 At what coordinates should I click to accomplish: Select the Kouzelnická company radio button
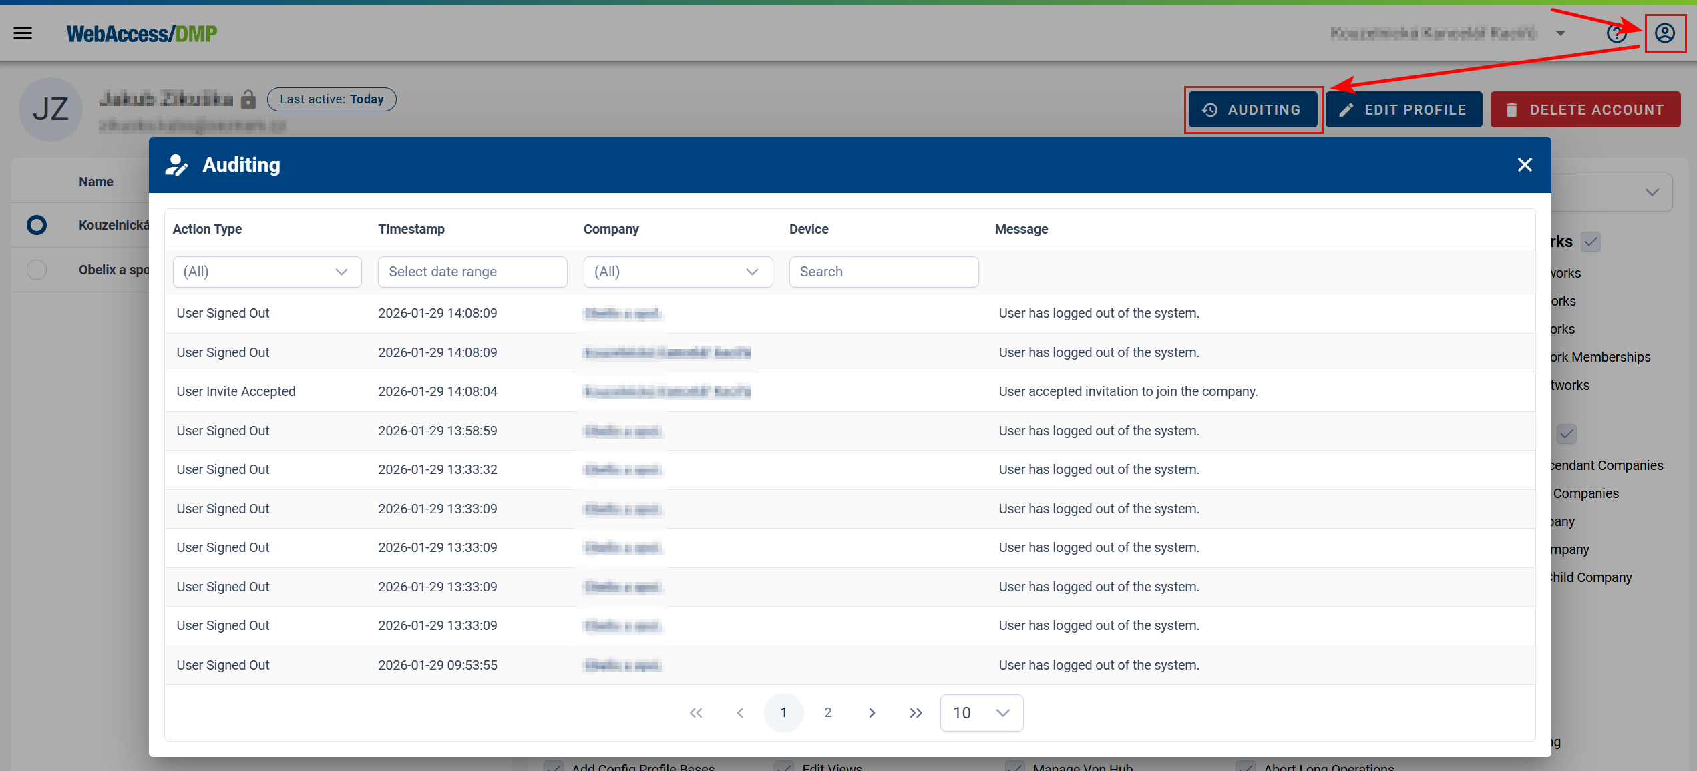pos(37,225)
